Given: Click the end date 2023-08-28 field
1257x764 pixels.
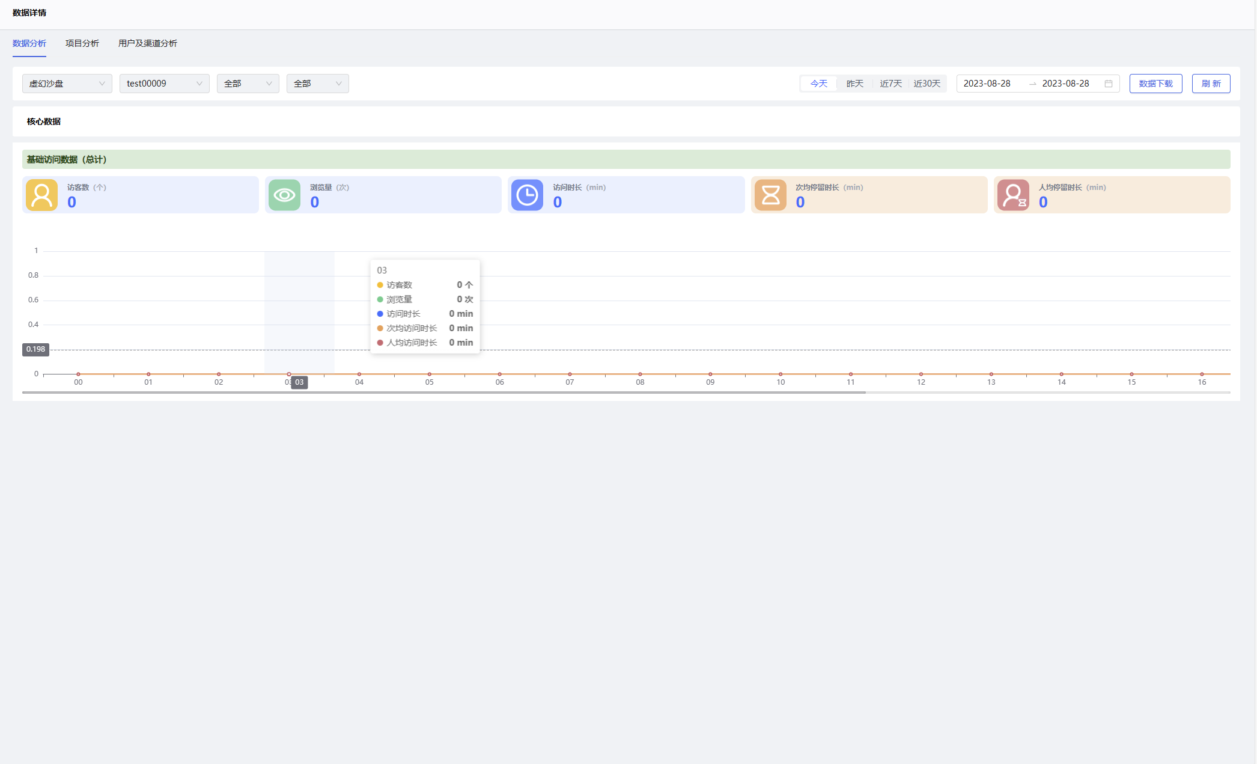Looking at the screenshot, I should 1066,84.
